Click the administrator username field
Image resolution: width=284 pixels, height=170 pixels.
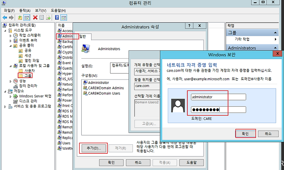pos(219,97)
